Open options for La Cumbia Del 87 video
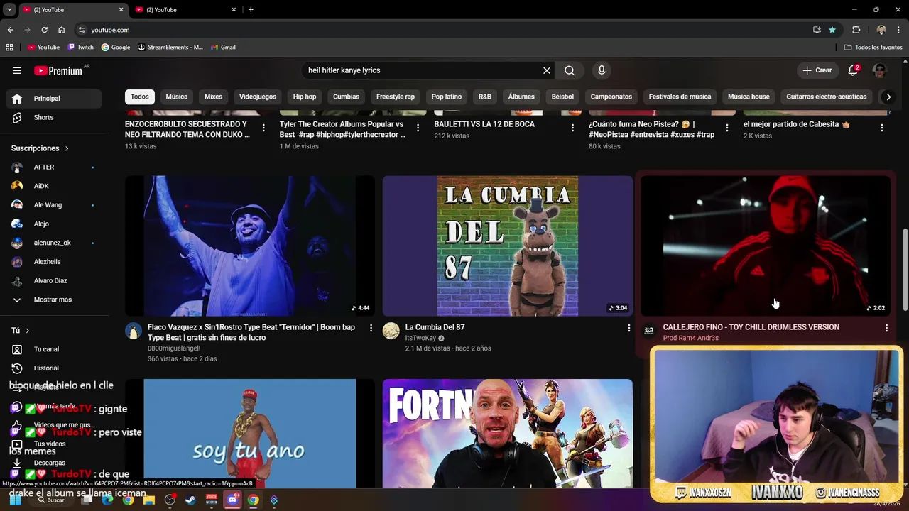The height and width of the screenshot is (511, 909). click(628, 328)
